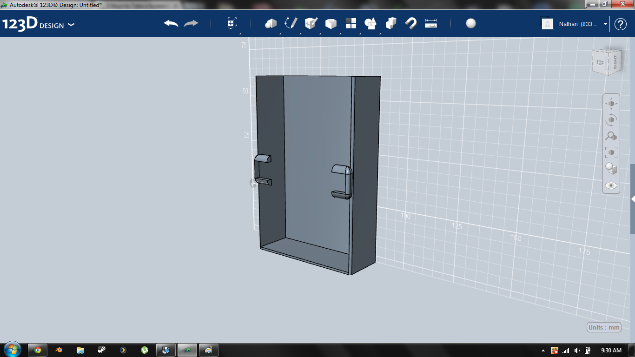Open the 9:30 AM system clock
The width and height of the screenshot is (635, 357).
pyautogui.click(x=611, y=350)
